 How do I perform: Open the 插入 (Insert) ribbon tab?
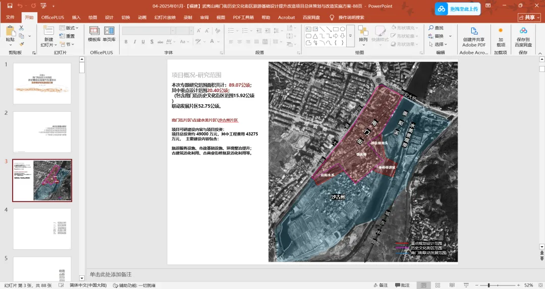coord(76,17)
